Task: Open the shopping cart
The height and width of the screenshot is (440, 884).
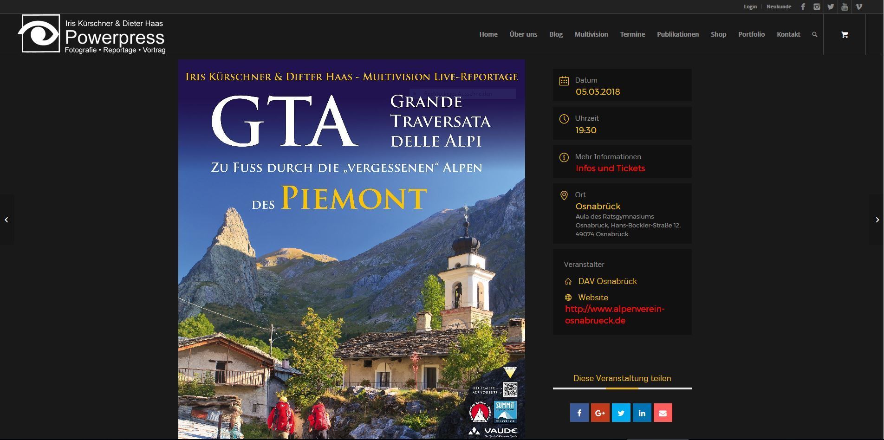Action: pyautogui.click(x=844, y=34)
